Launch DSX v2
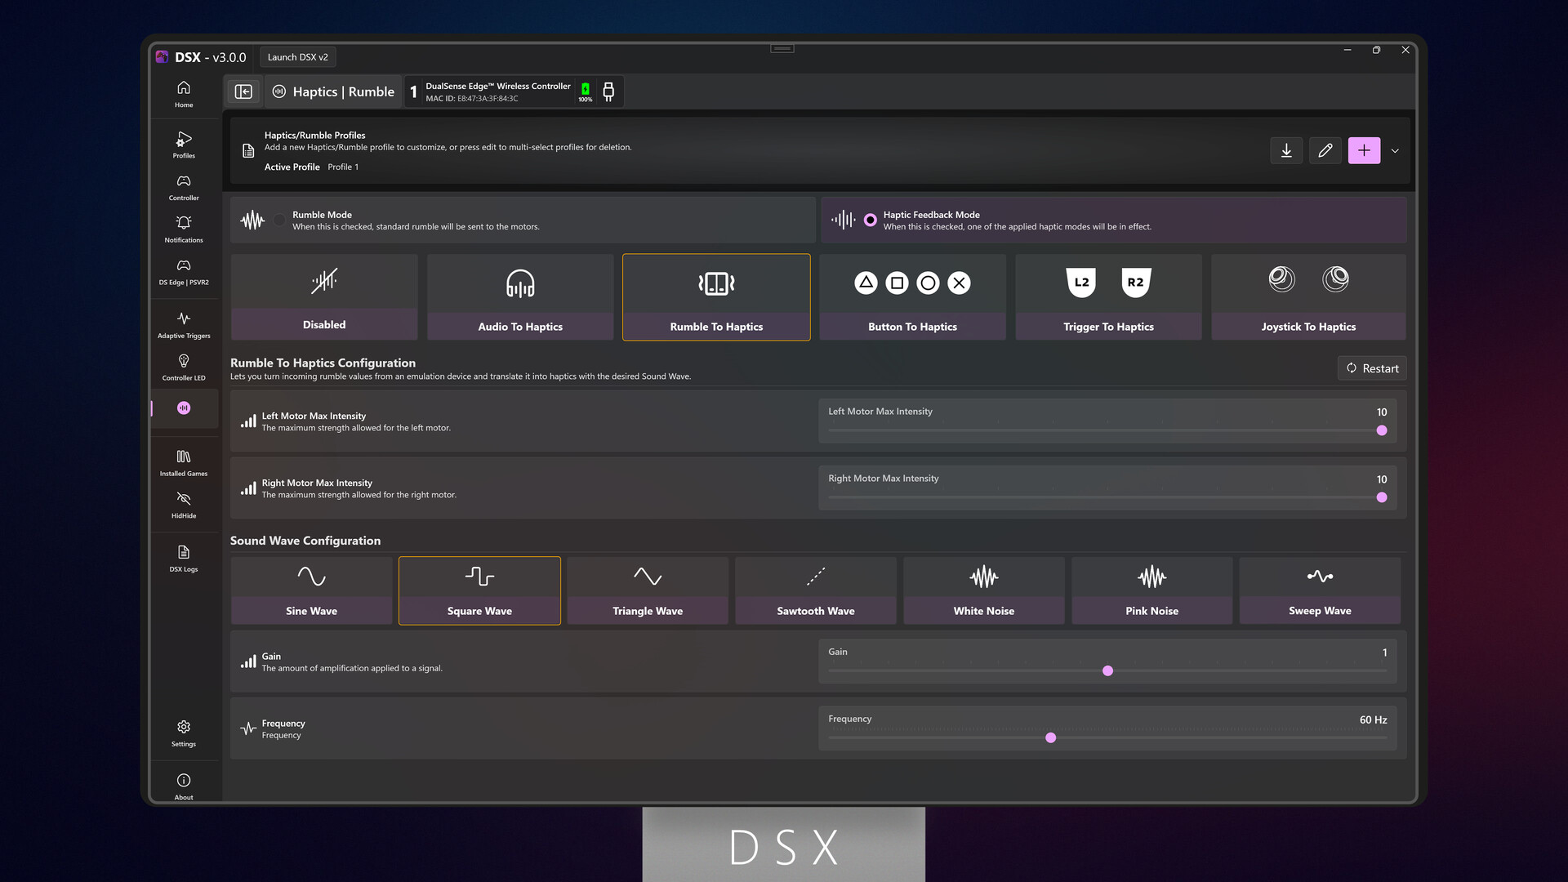This screenshot has height=882, width=1568. click(298, 56)
